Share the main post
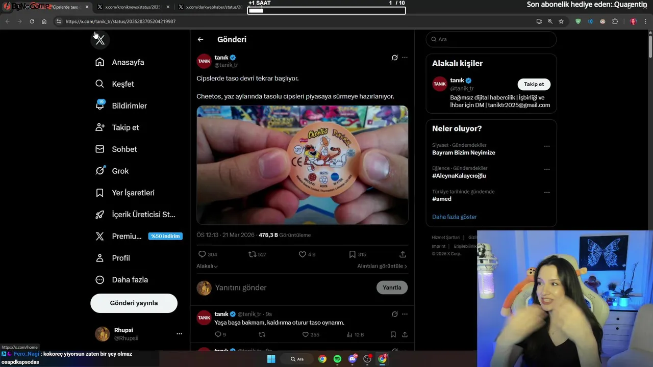The width and height of the screenshot is (653, 367). [x=403, y=254]
